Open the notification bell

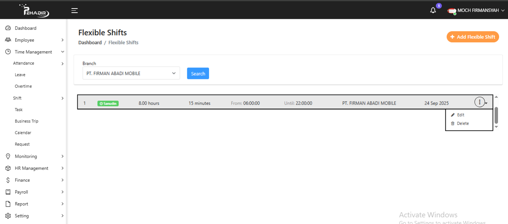pyautogui.click(x=433, y=10)
